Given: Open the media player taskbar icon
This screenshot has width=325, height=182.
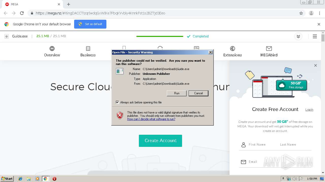Looking at the screenshot, I should pyautogui.click(x=37, y=179).
